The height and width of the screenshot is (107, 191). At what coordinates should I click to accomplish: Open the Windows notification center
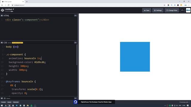click(x=188, y=106)
